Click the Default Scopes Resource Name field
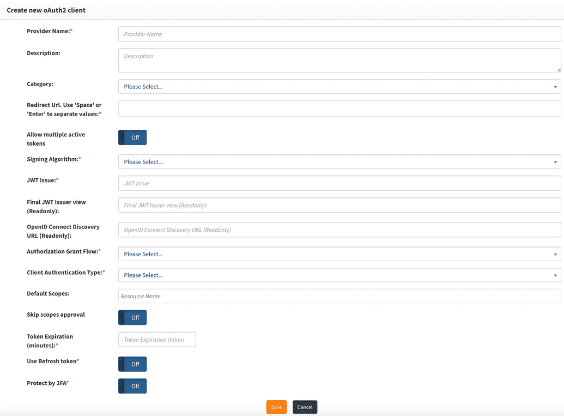 [x=338, y=296]
